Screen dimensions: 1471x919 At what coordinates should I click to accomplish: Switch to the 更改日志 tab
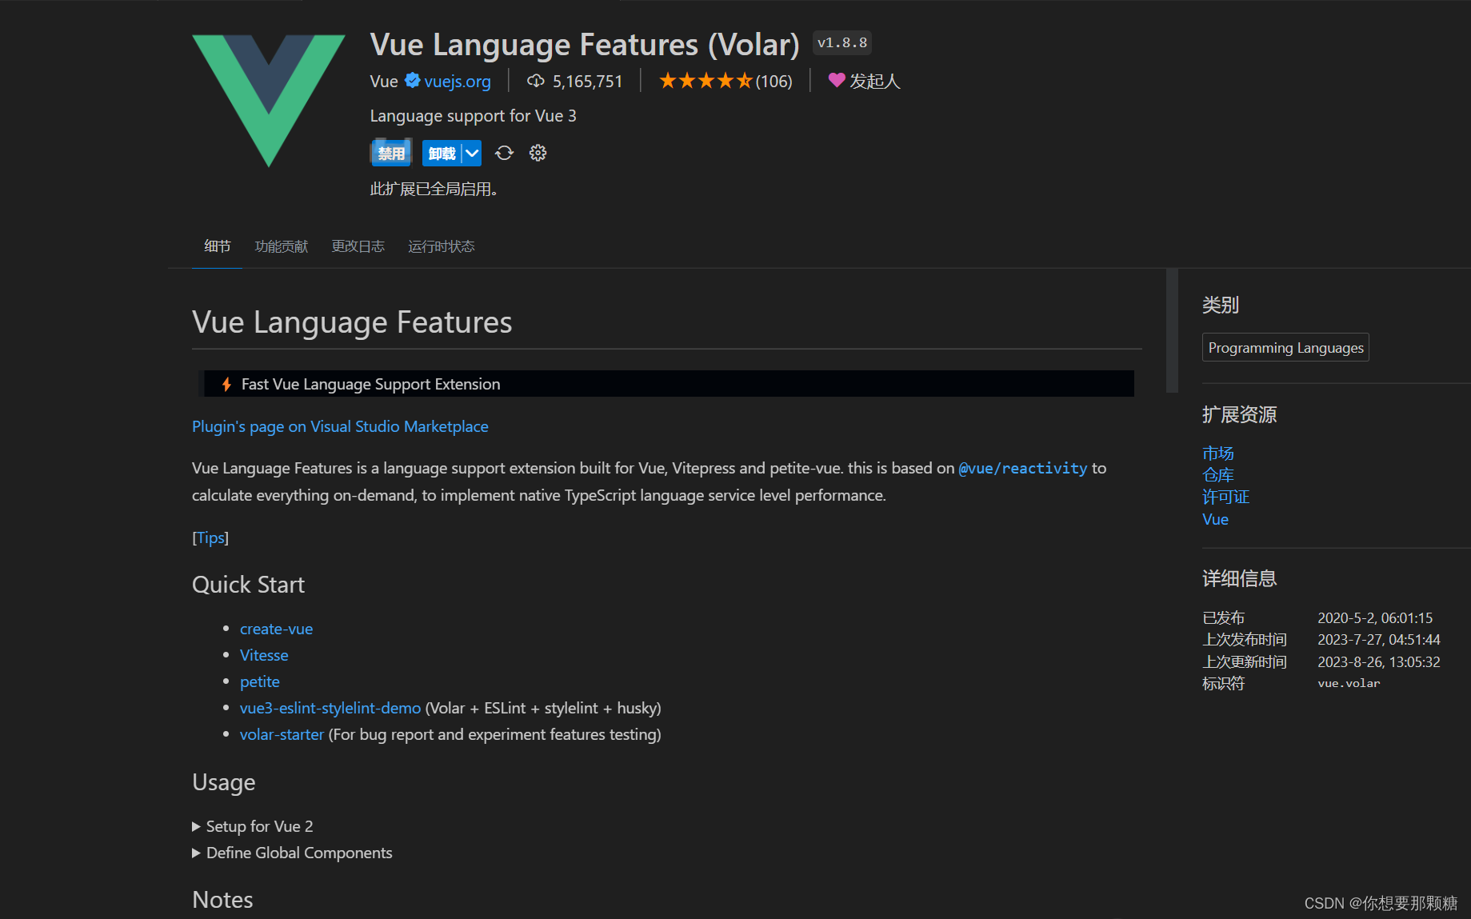(x=358, y=246)
